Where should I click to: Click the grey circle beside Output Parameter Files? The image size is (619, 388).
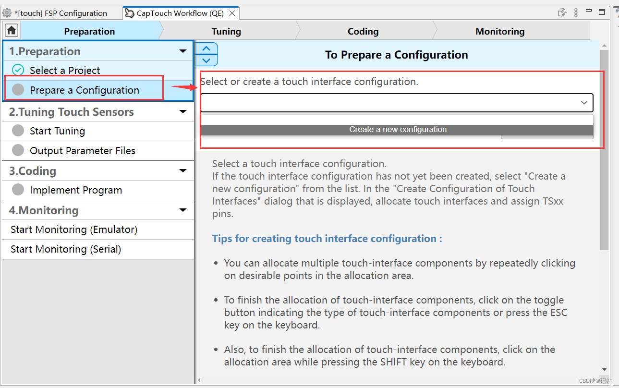(18, 150)
